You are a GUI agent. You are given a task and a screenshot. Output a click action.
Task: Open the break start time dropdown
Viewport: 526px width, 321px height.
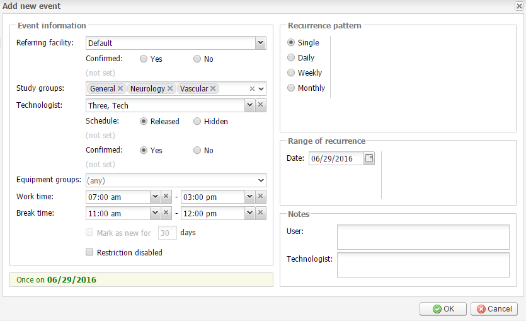(x=155, y=213)
